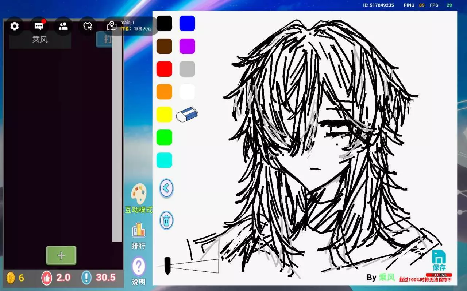Viewport: 467px width, 291px height.
Task: Click the like score 2.0
Action: pos(63,278)
